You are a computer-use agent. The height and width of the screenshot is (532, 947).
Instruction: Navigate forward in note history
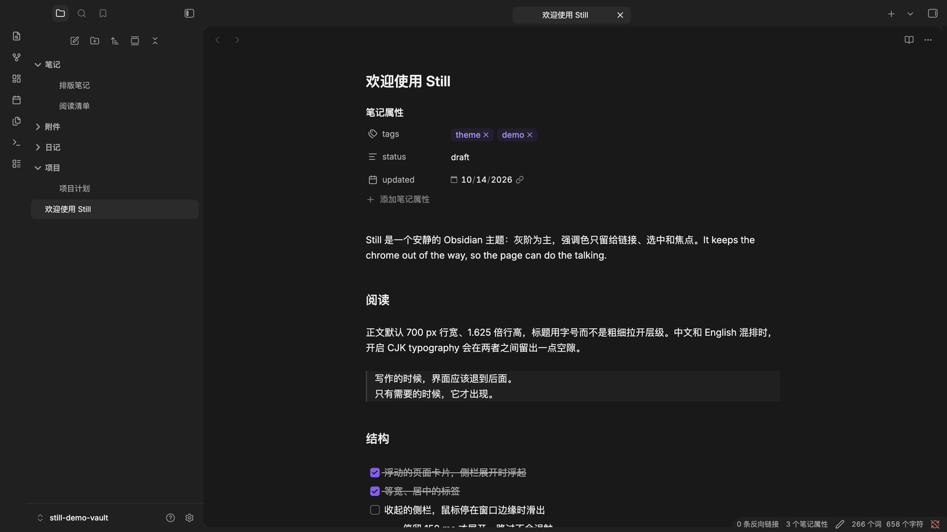237,40
